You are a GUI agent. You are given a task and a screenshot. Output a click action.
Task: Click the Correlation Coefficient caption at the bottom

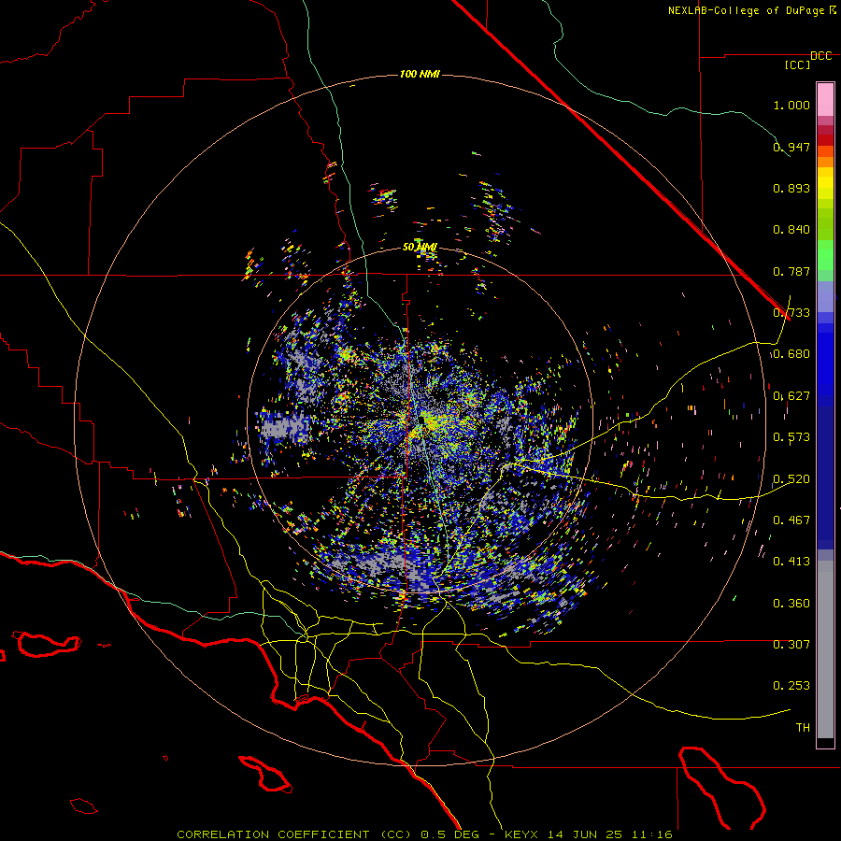point(424,834)
